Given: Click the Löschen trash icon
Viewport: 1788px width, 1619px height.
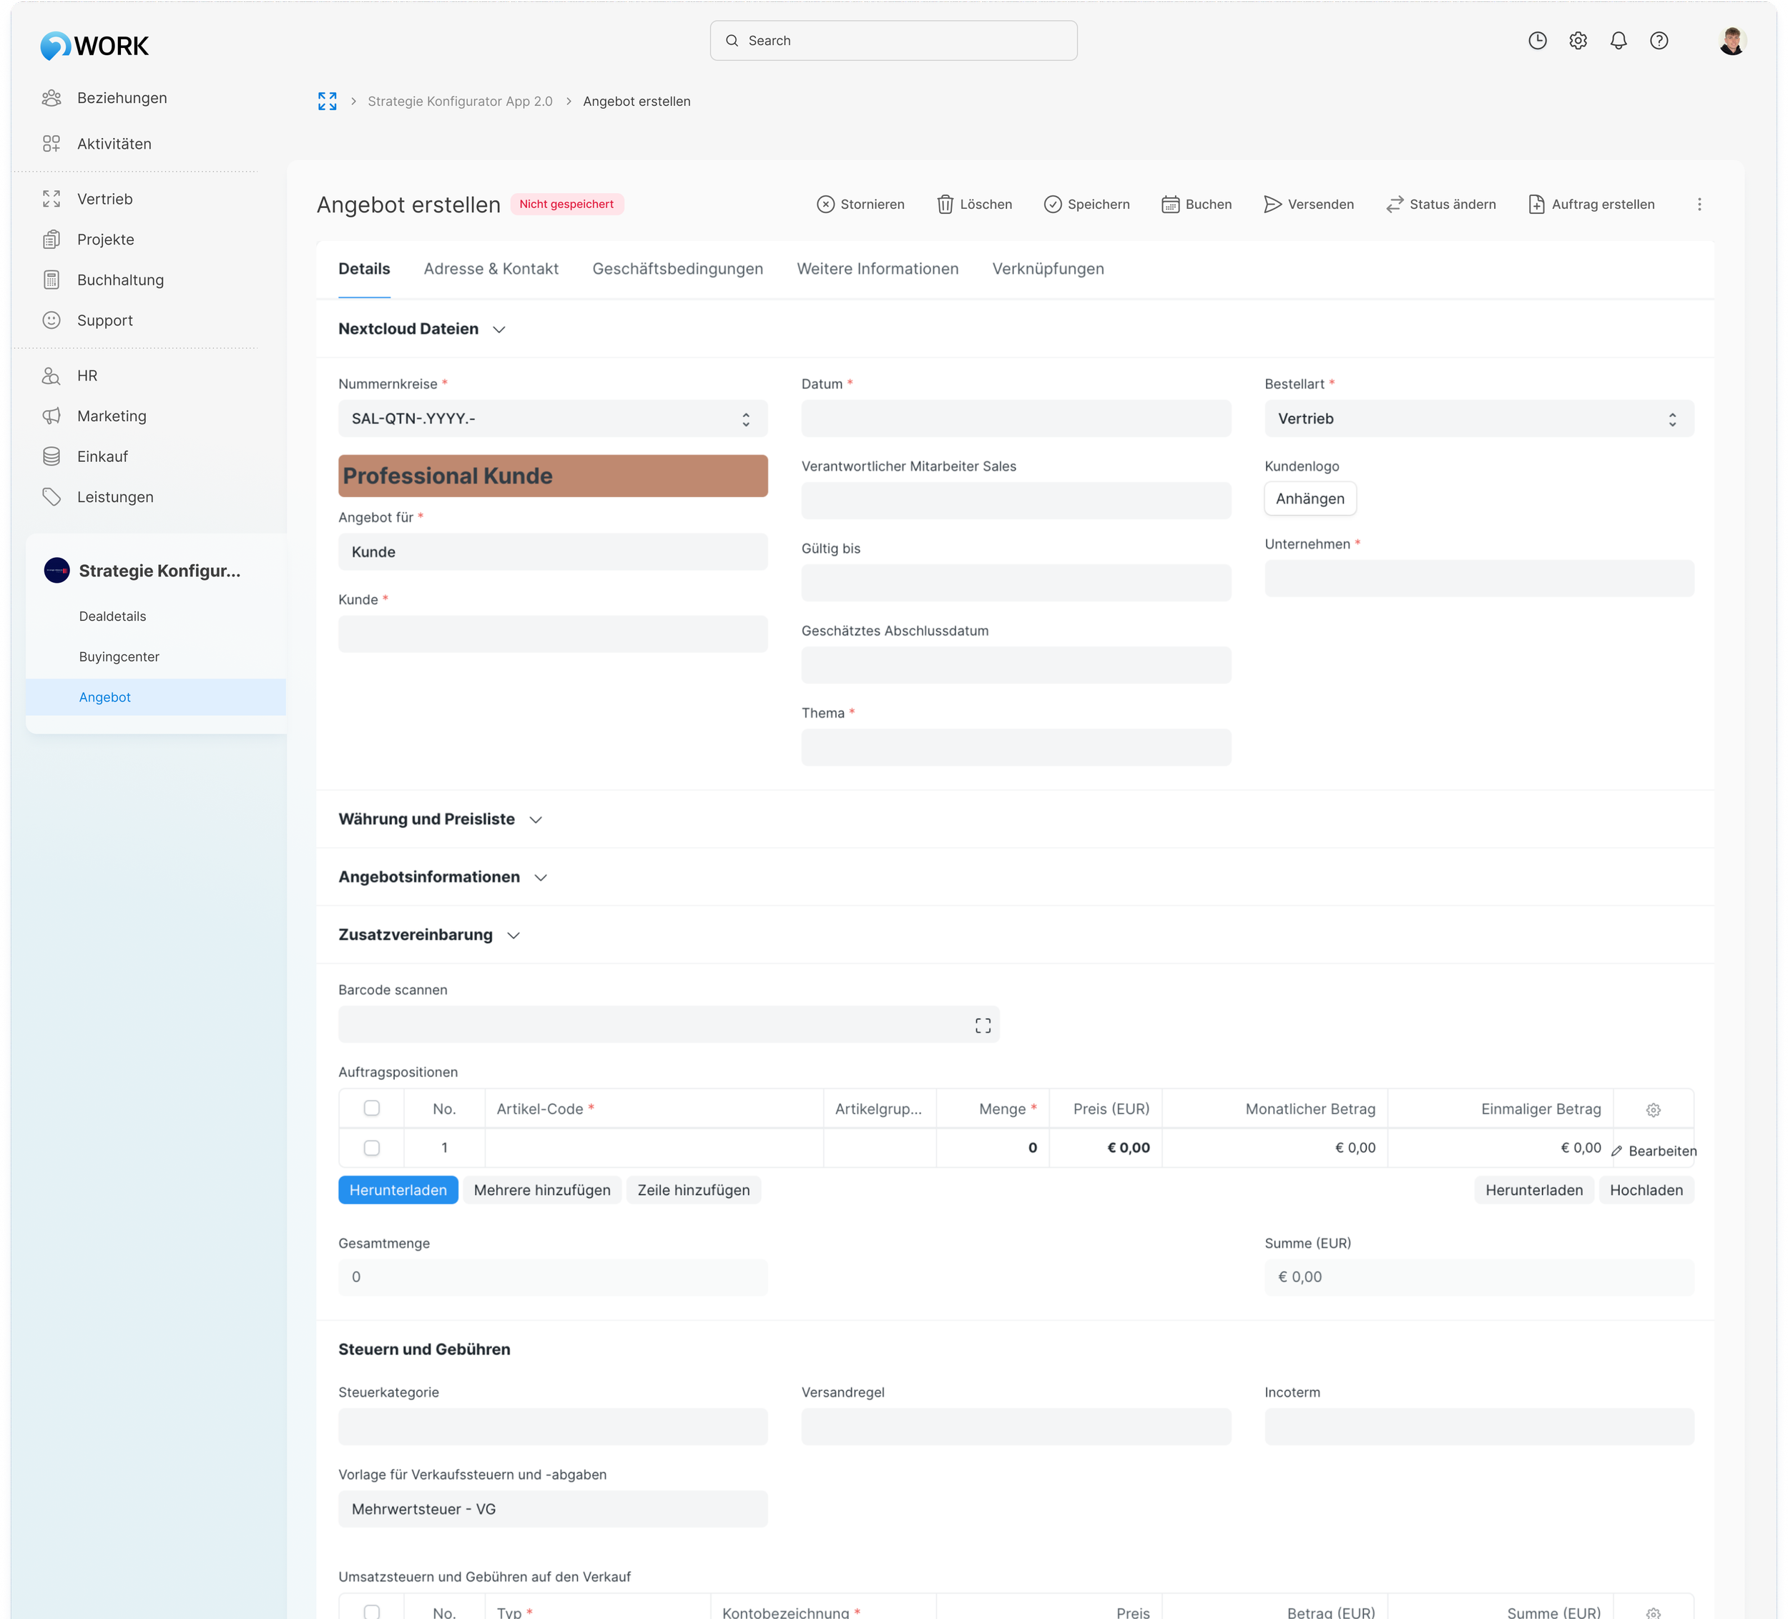Looking at the screenshot, I should 945,204.
